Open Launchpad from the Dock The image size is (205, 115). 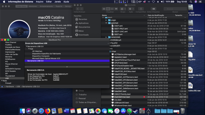[35, 111]
